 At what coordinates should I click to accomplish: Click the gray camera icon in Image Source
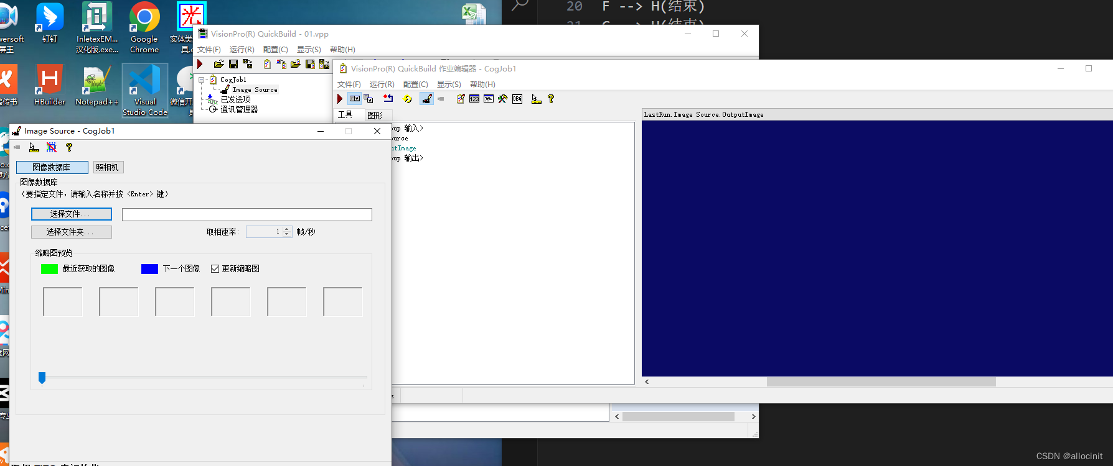click(17, 147)
